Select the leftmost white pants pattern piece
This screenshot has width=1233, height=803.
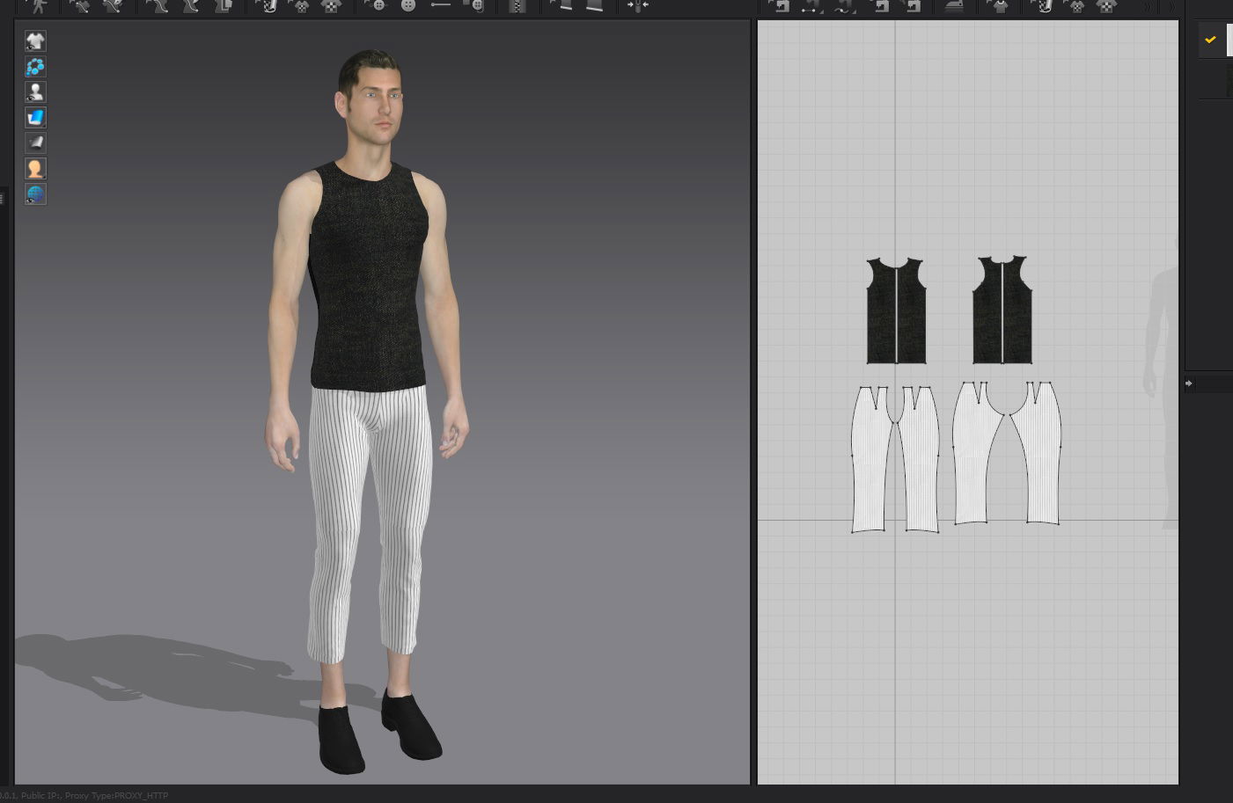click(871, 459)
